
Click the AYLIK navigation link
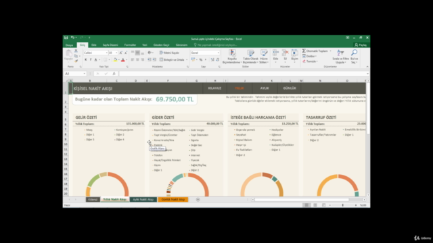265,88
